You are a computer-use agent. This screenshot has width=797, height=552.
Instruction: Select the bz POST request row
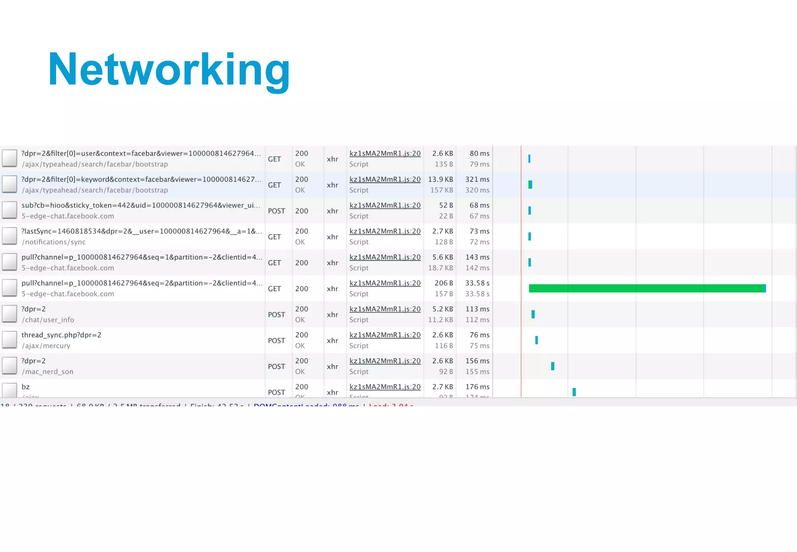(x=26, y=387)
